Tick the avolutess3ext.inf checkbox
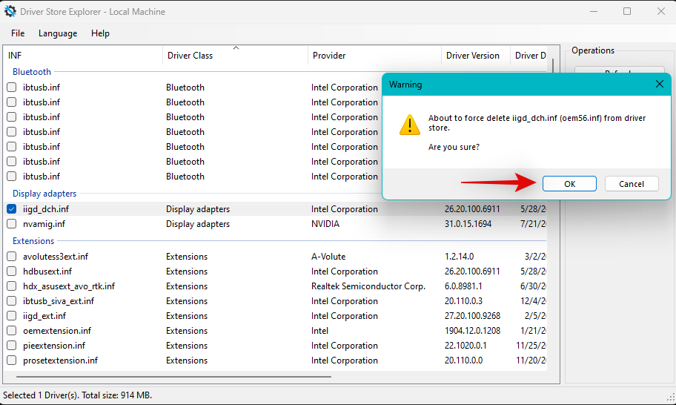 [12, 256]
